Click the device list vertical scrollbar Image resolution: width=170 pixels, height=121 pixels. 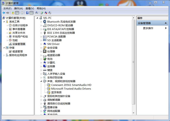[x=134, y=62]
